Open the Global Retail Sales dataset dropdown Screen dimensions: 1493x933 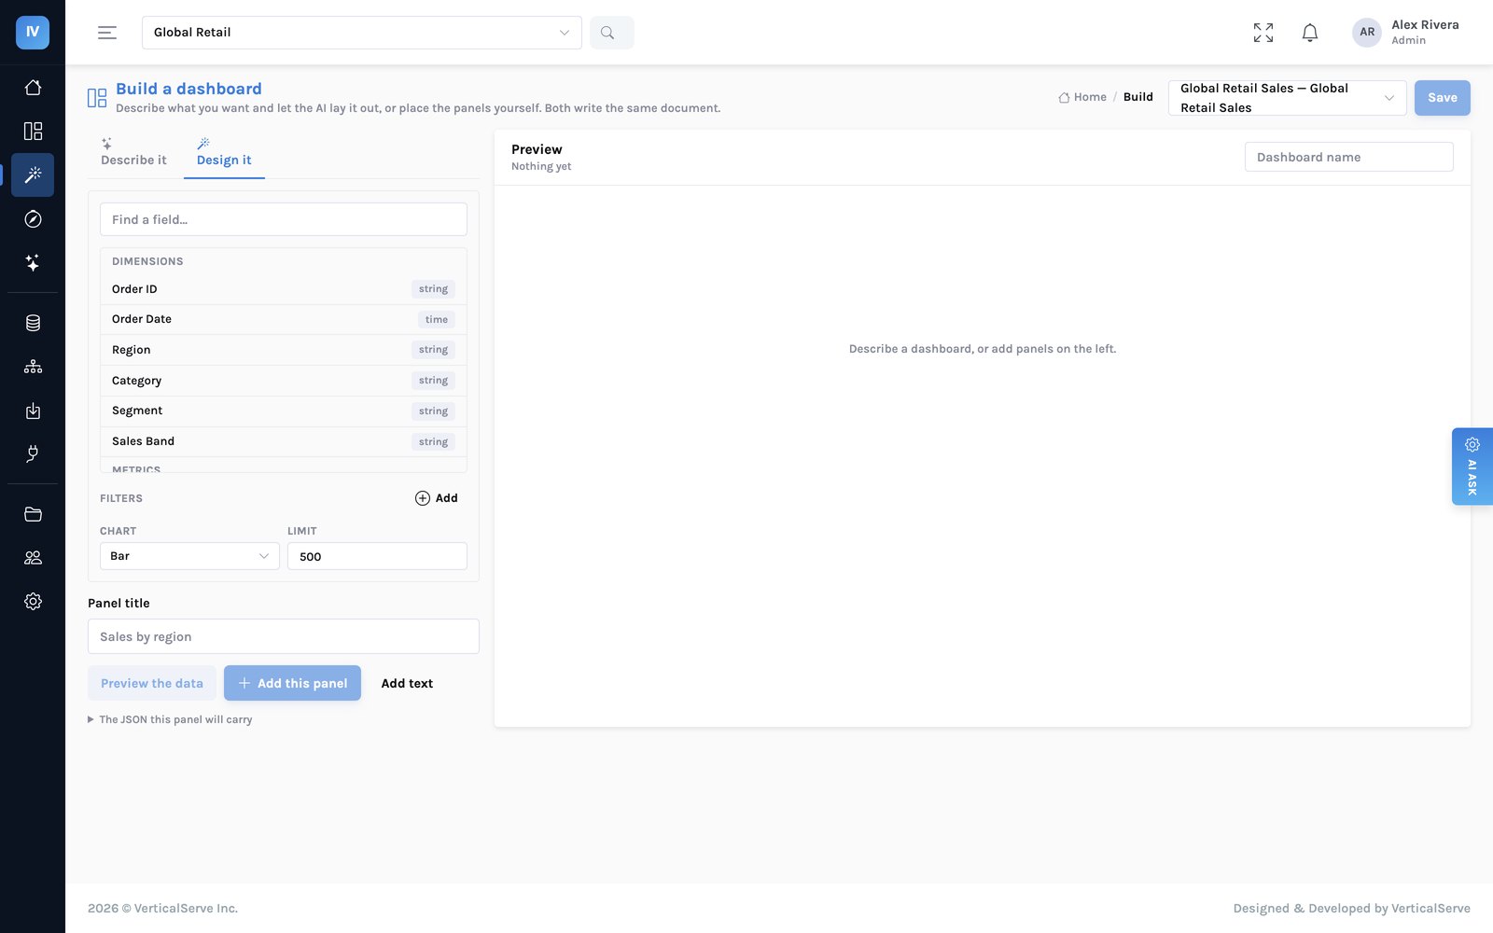[x=1288, y=98]
